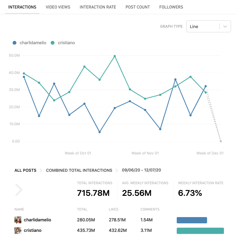Click the dashed projected data point at chart end
This screenshot has height=246, width=237.
coord(221,141)
